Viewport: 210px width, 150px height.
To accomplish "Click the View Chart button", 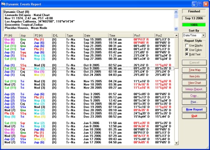I will [x=194, y=83].
